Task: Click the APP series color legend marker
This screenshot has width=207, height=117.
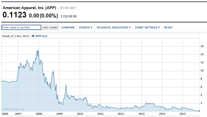Action: pyautogui.click(x=33, y=36)
